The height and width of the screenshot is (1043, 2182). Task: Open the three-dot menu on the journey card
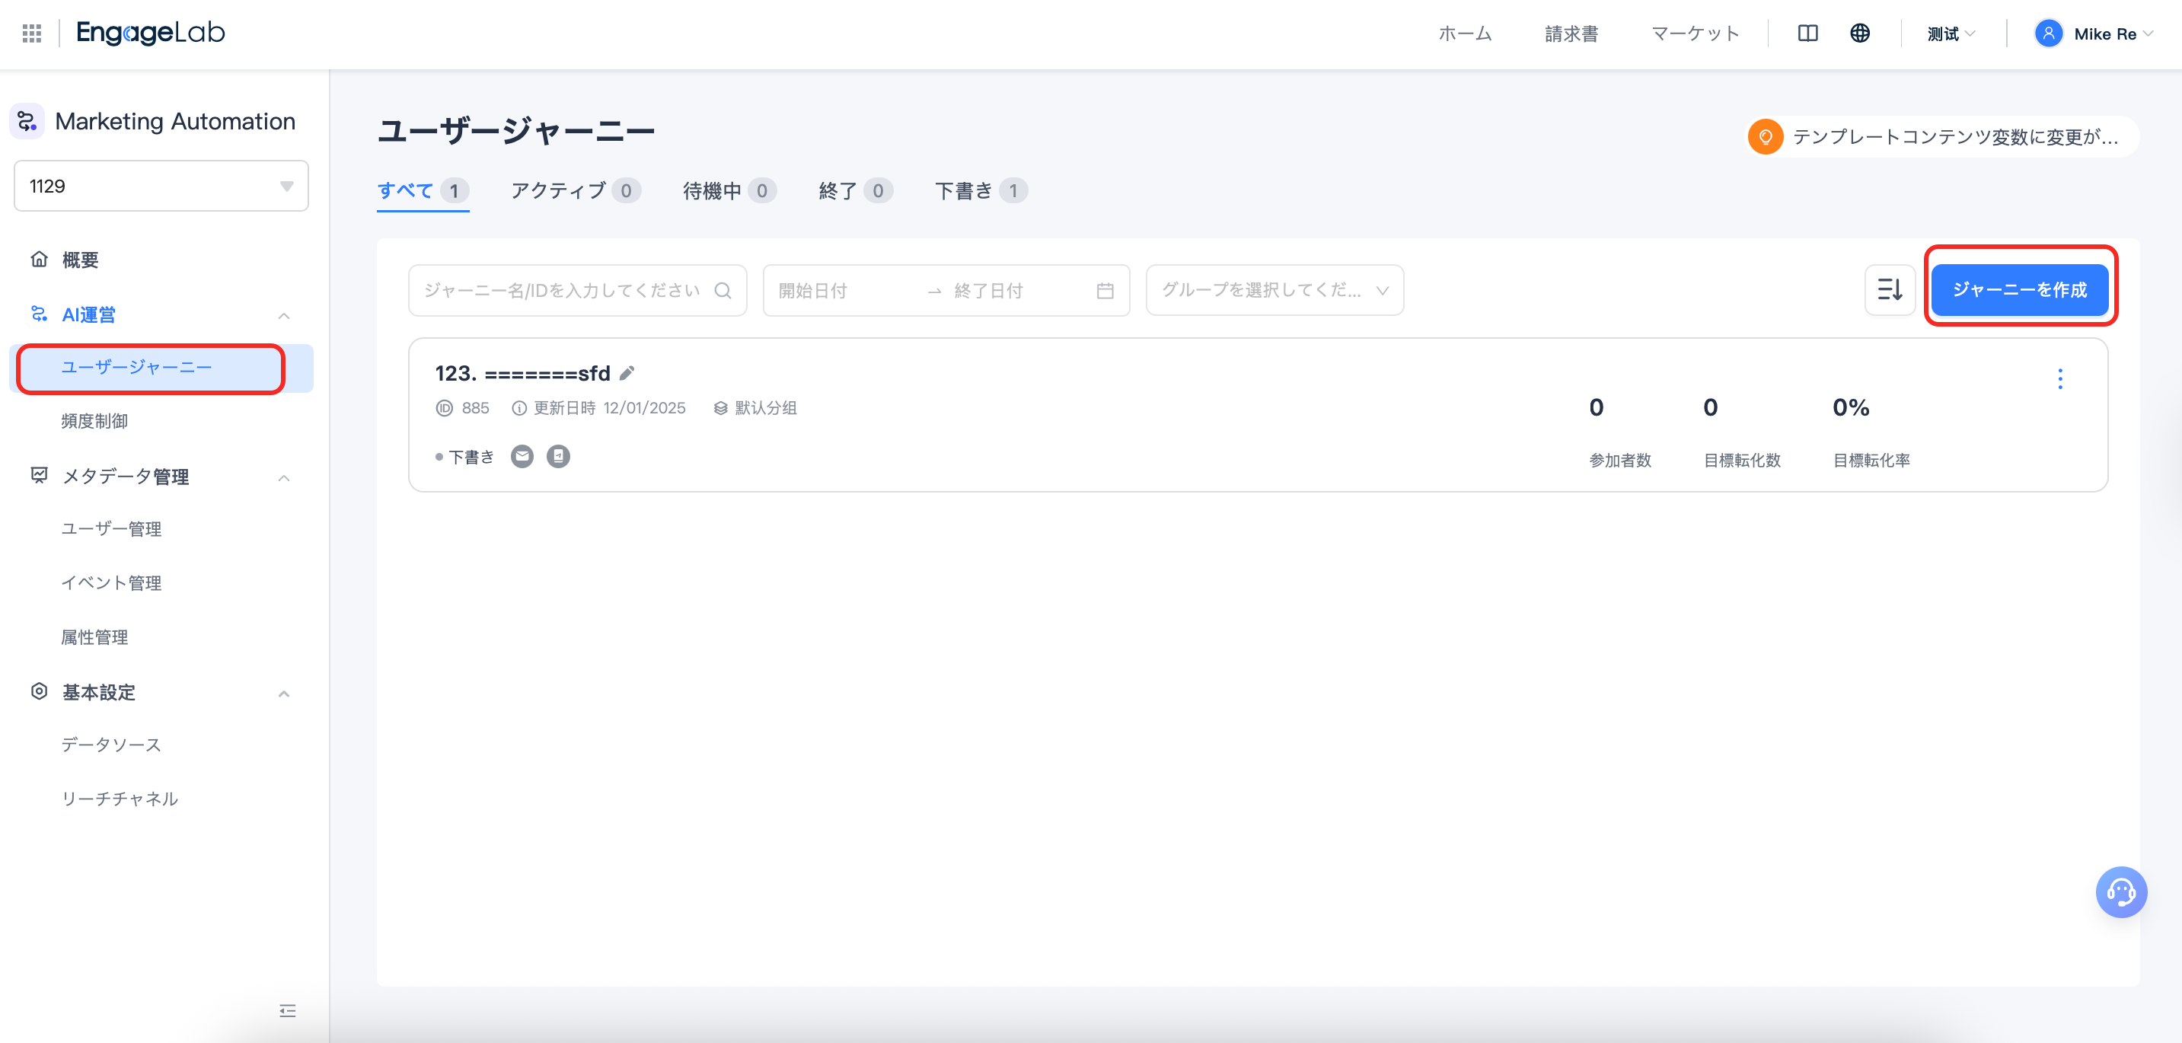2061,378
